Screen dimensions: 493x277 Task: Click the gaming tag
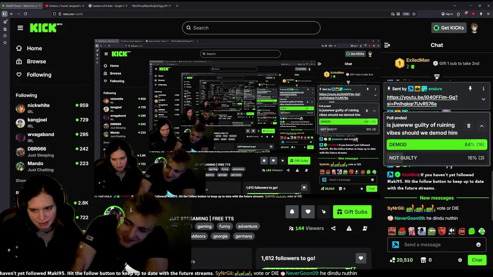[x=205, y=227]
